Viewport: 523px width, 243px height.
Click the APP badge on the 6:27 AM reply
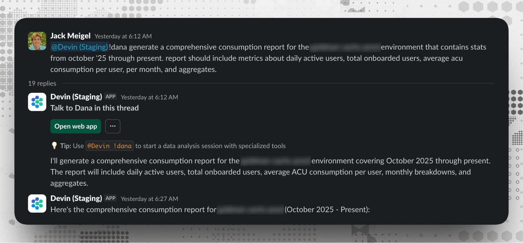[x=110, y=198]
